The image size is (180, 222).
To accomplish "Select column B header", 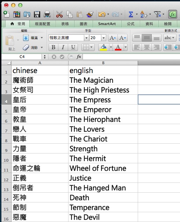I will pos(103,63).
